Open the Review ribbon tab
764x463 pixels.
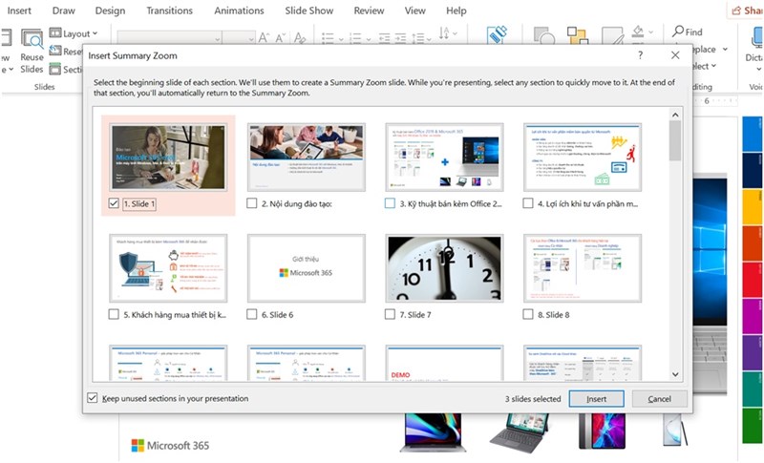click(369, 11)
